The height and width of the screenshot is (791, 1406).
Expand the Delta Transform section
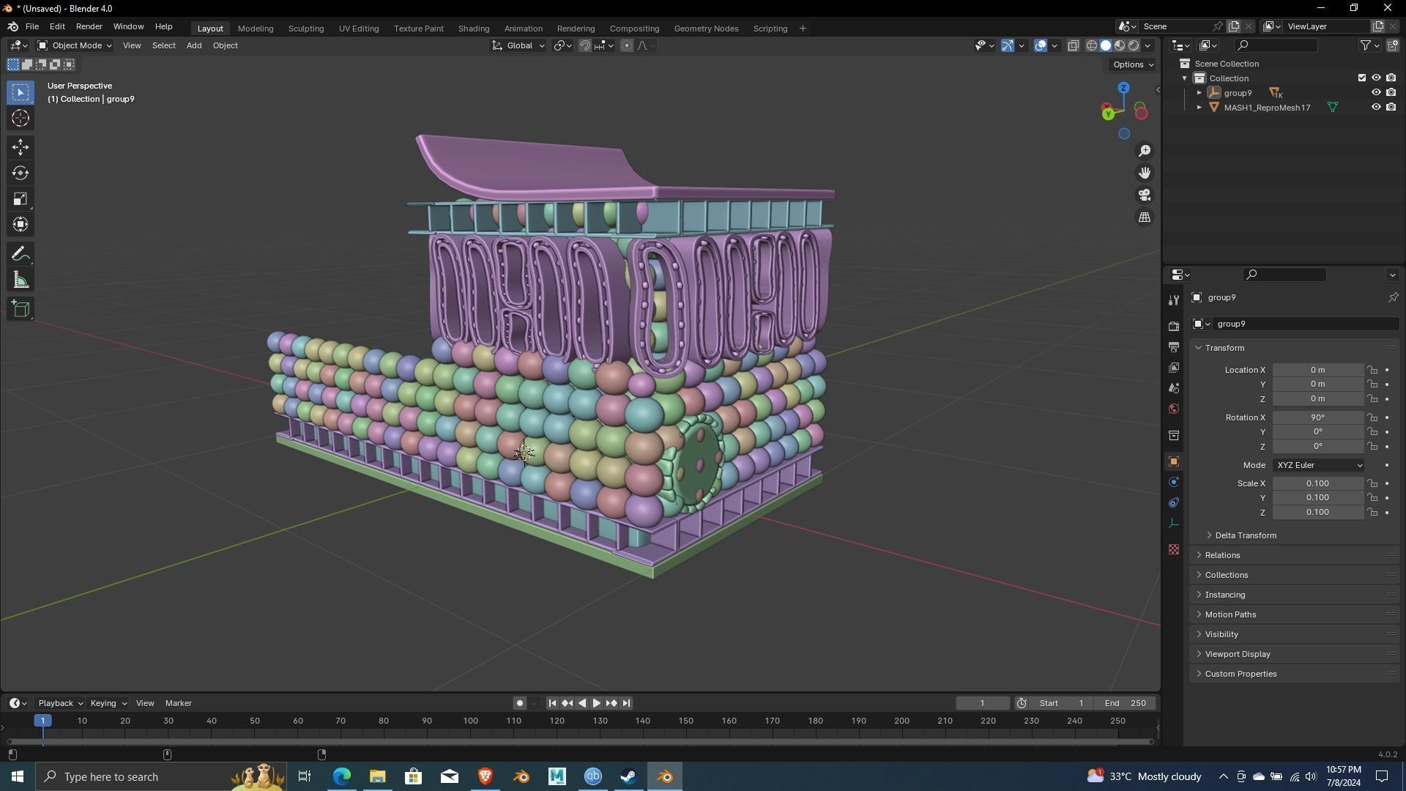tap(1245, 535)
